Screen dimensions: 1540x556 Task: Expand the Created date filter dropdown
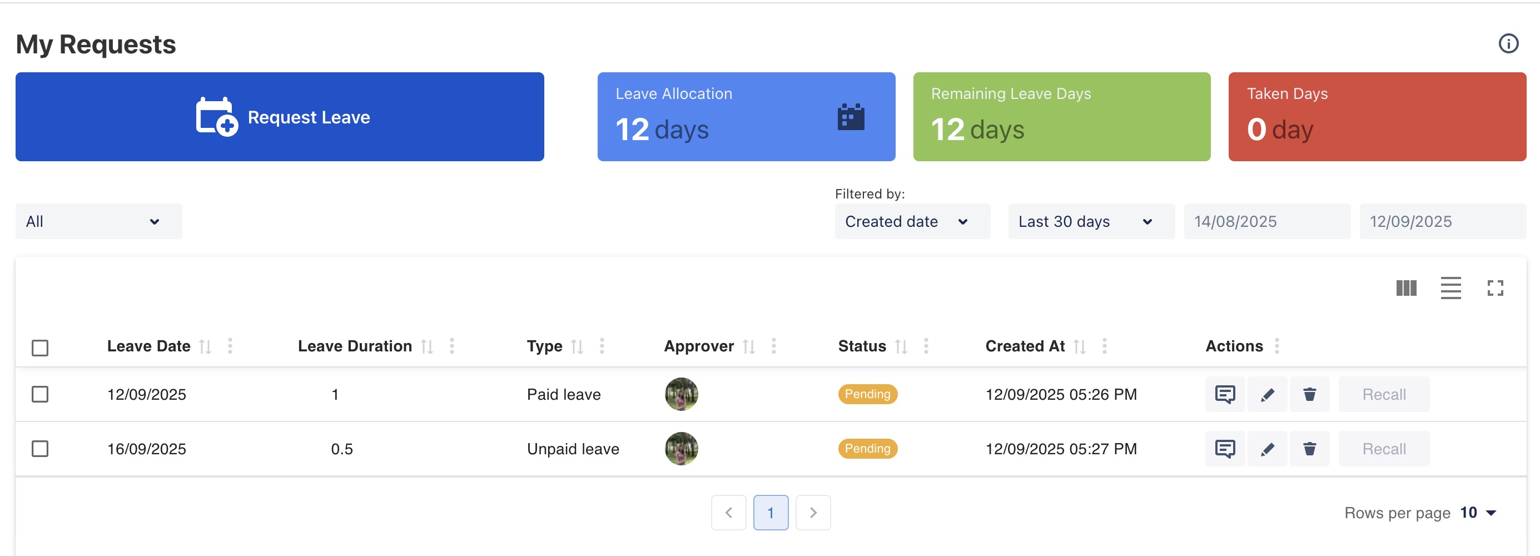912,221
